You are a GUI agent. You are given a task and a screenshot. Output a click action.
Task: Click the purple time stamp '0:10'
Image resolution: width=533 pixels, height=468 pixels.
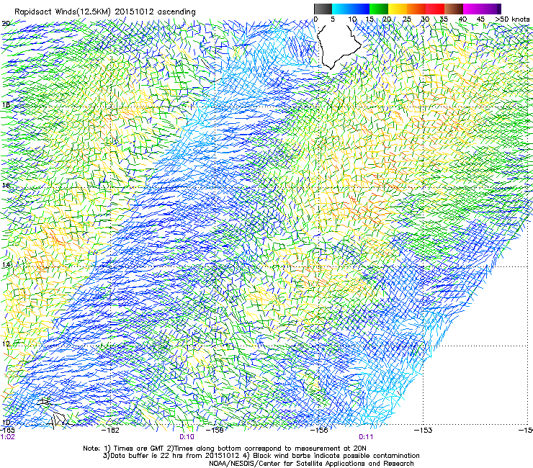(187, 437)
